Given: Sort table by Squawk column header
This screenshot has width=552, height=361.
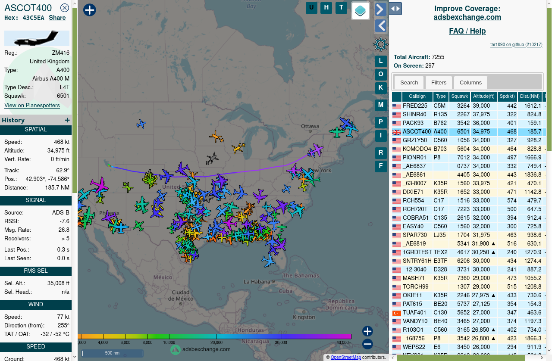Looking at the screenshot, I should pos(459,96).
